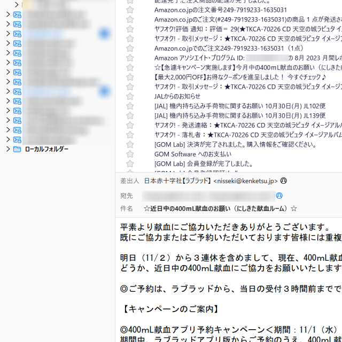Click the ローカルフォルダー folder icon
The image size is (342, 342).
coord(17,149)
